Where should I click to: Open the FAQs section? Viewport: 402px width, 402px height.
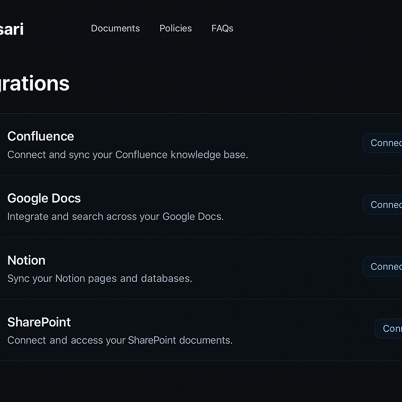[x=222, y=28]
